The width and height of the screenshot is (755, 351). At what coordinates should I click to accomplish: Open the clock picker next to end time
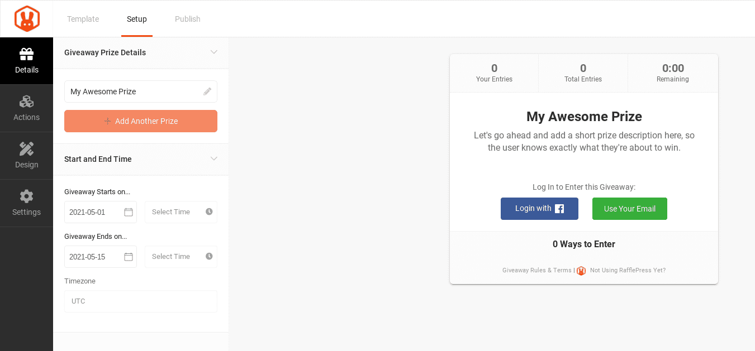(208, 256)
